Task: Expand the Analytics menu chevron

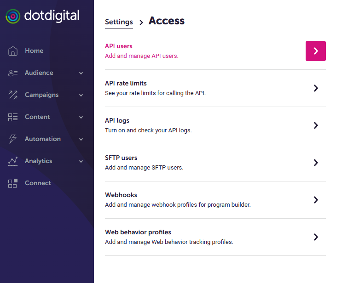Action: pos(81,161)
